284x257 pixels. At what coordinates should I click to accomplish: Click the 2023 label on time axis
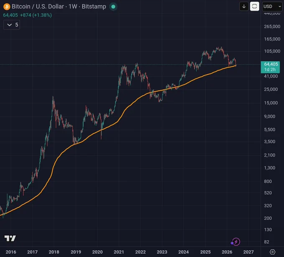(x=162, y=252)
